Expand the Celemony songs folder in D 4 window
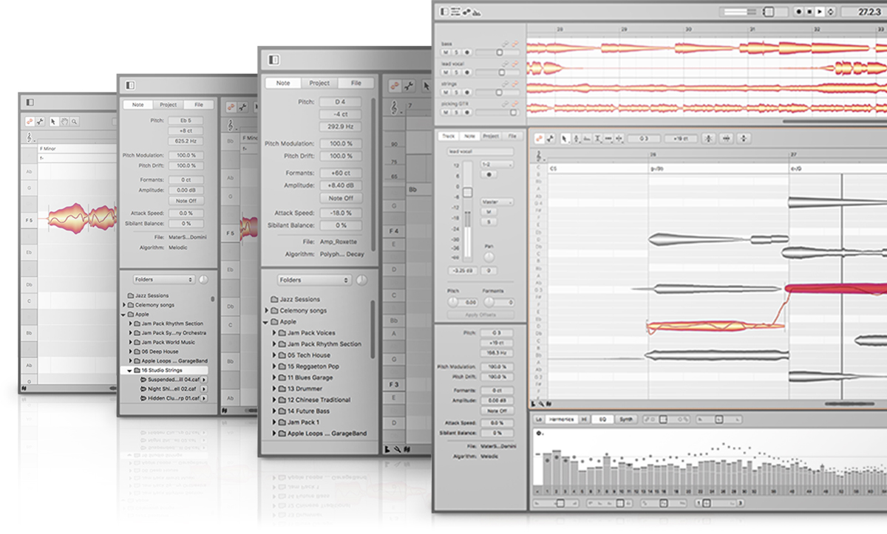 pos(267,311)
